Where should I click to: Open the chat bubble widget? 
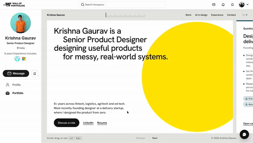point(244,134)
